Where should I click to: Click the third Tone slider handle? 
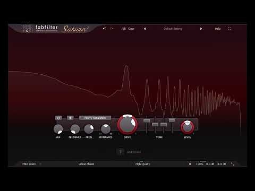coord(164,125)
